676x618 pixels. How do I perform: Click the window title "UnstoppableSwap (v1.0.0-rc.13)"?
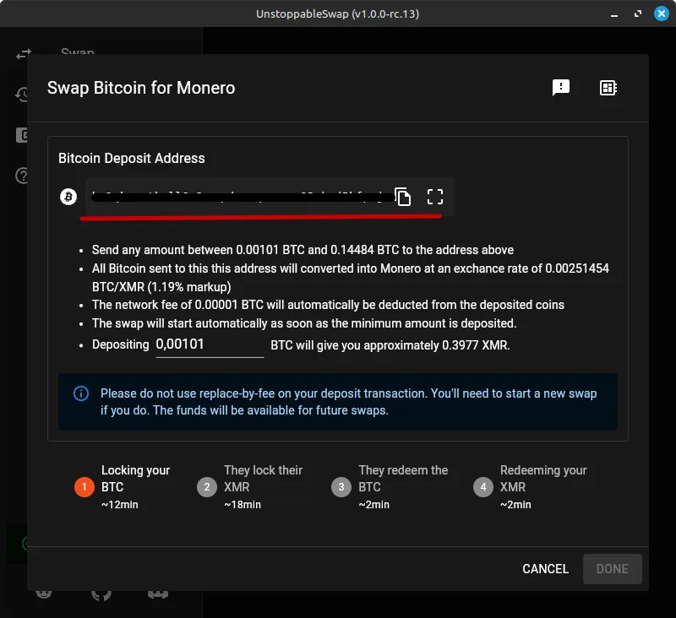[337, 14]
